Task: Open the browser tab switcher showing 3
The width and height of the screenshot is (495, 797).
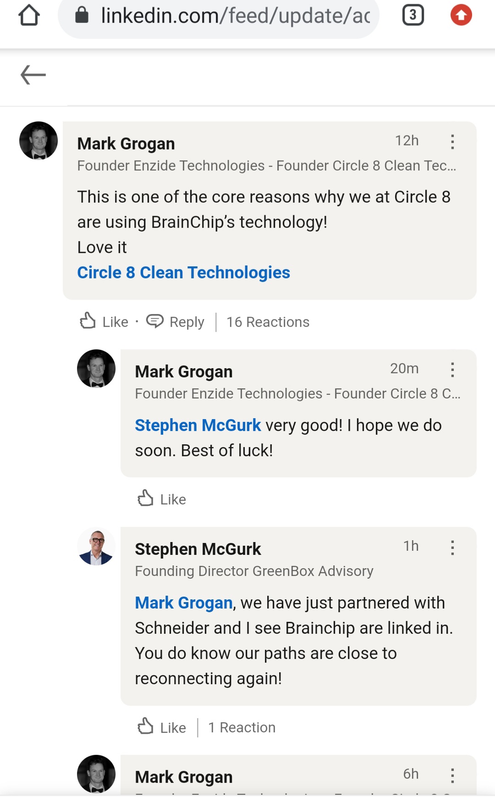Action: (412, 15)
